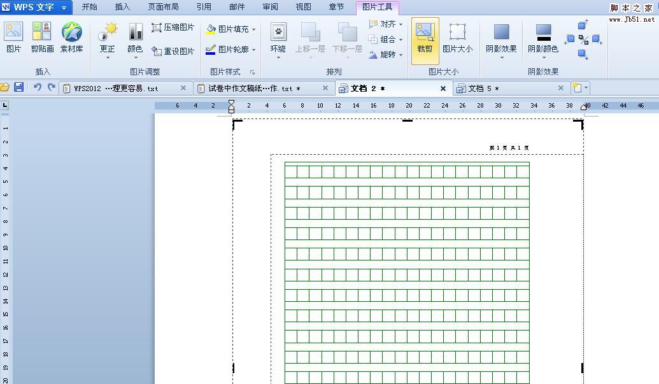Expand the 图片轮廓 dropdown arrow

point(254,50)
